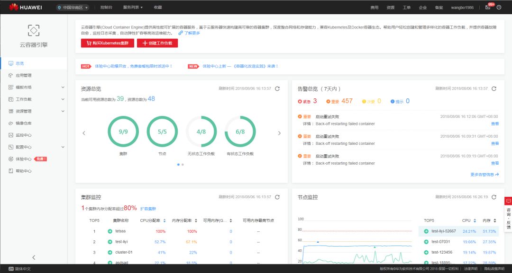This screenshot has width=512, height=273.
Task: Click 购买Kubernetes集群 button
Action: (x=108, y=43)
